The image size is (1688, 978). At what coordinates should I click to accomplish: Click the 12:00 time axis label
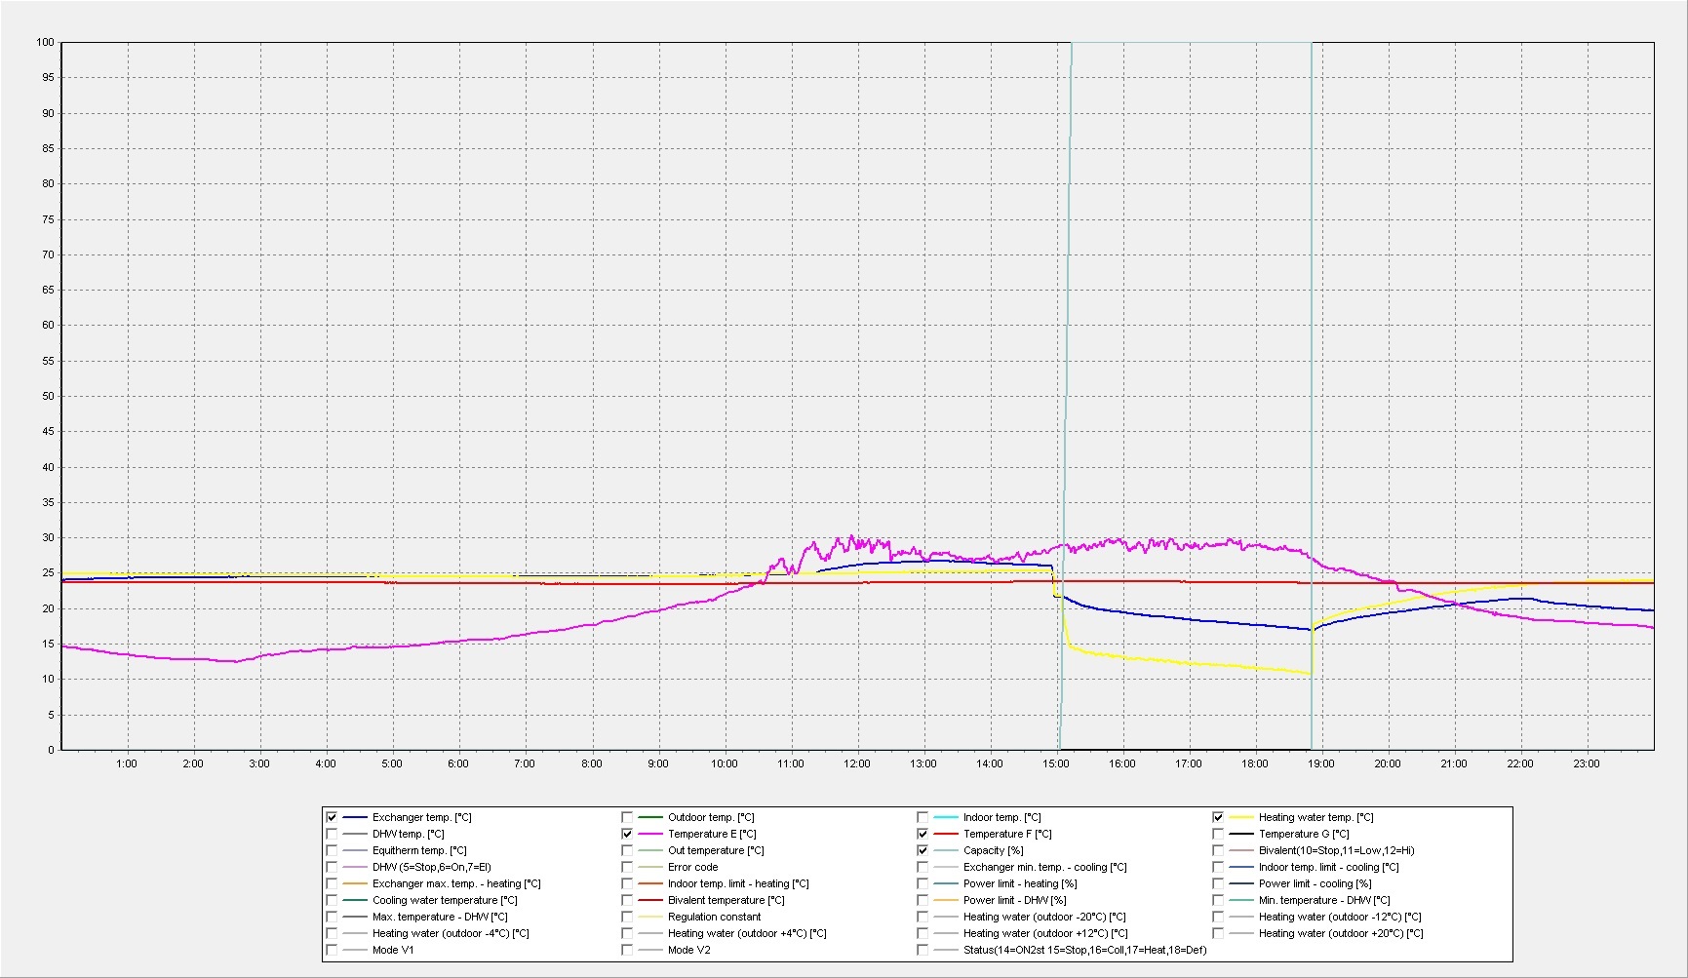point(857,763)
